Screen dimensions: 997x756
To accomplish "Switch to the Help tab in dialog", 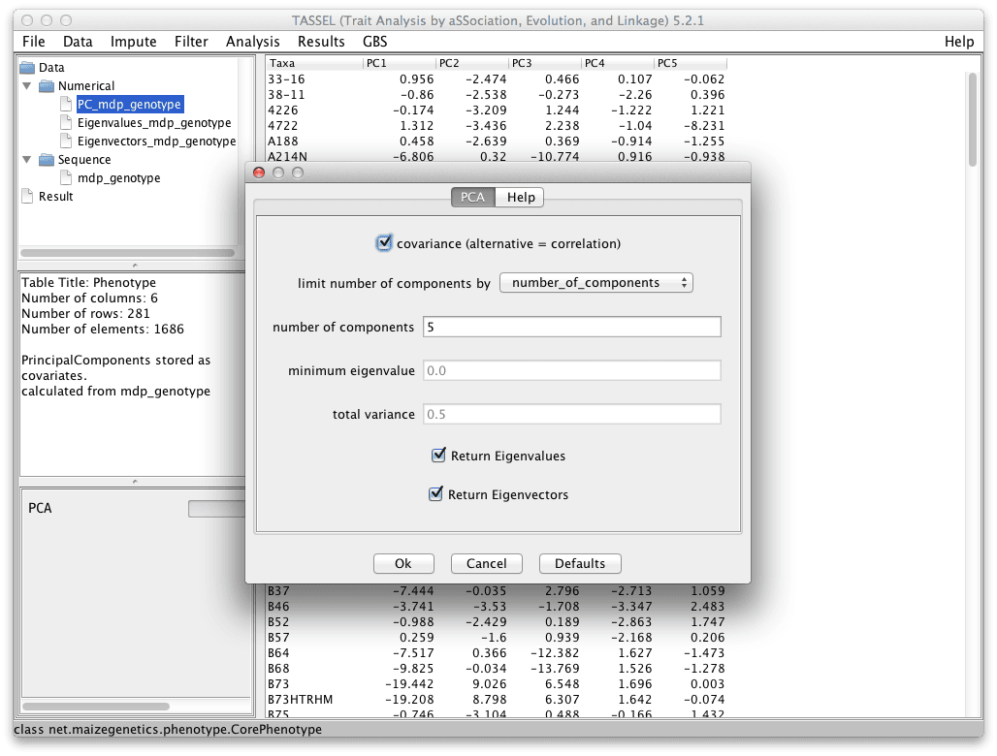I will tap(521, 197).
